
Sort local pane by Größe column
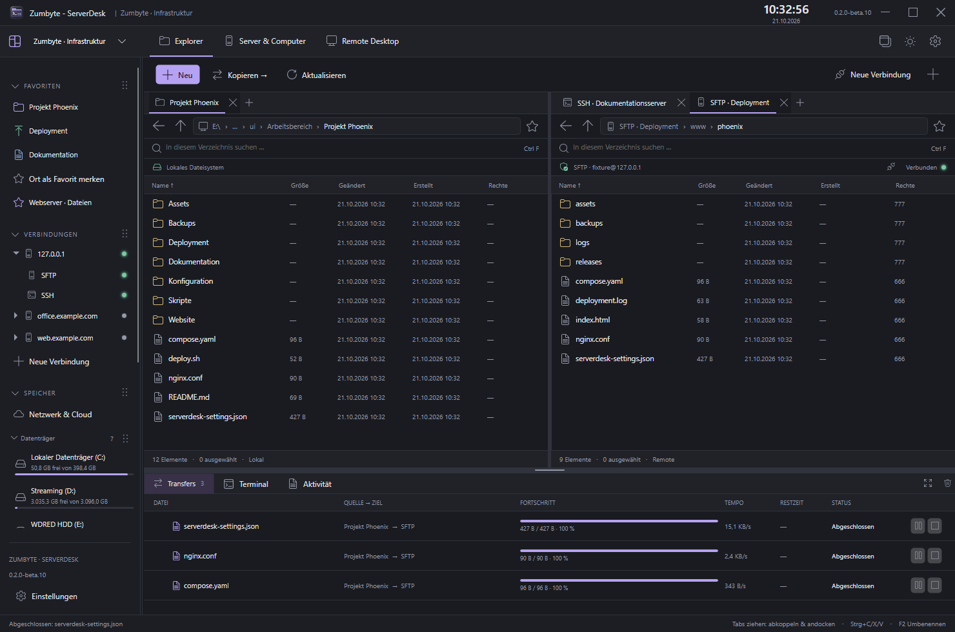click(299, 186)
